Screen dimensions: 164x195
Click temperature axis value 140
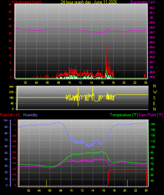(x=153, y=124)
